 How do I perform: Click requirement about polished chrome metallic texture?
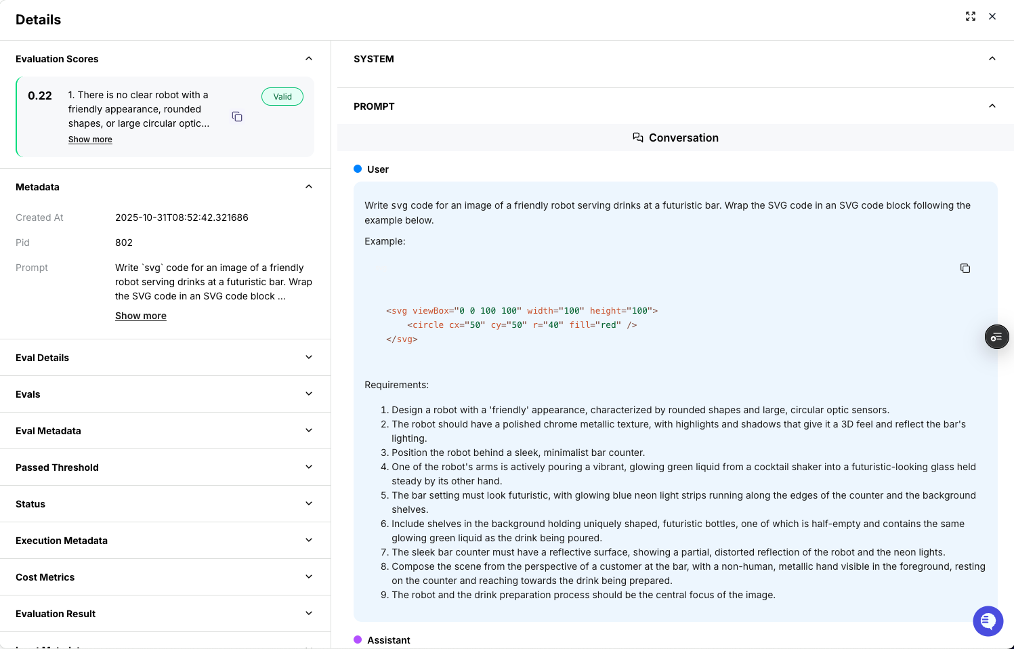coord(679,432)
